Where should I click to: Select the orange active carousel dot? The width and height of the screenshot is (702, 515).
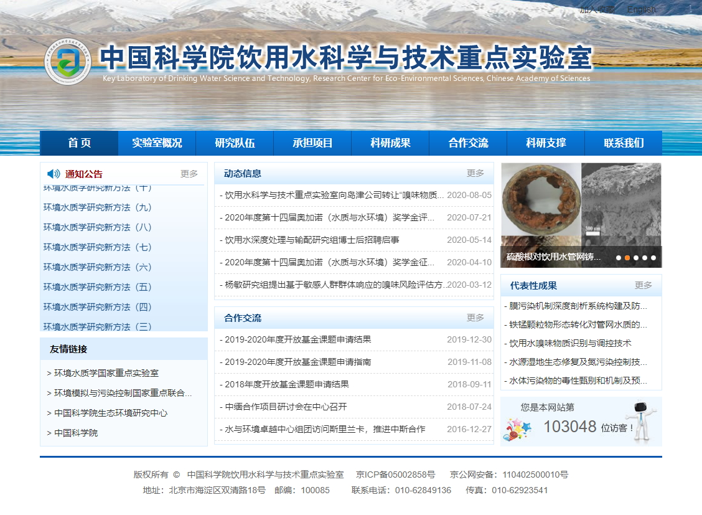[627, 258]
